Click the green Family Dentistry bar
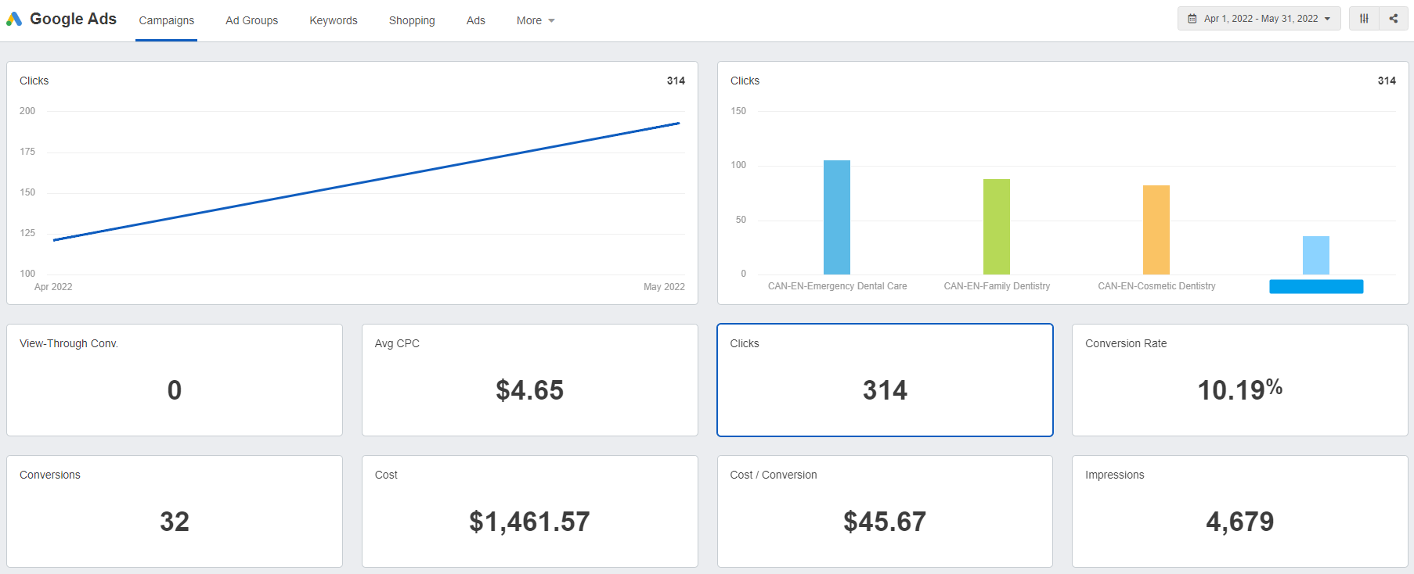Viewport: 1414px width, 574px height. (996, 227)
